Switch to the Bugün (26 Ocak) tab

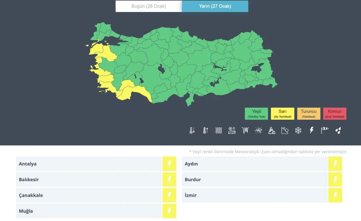[x=149, y=6]
